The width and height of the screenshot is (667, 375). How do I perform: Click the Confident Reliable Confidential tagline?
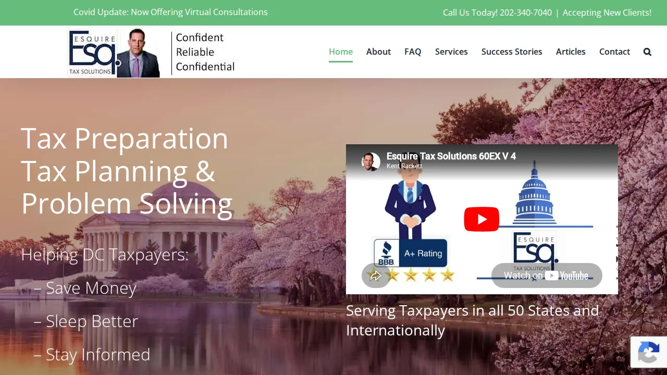[205, 52]
